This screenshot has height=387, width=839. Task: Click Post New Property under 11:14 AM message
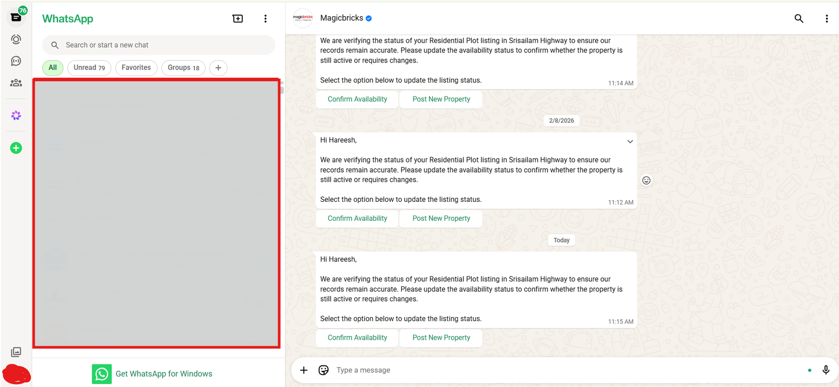pyautogui.click(x=441, y=99)
